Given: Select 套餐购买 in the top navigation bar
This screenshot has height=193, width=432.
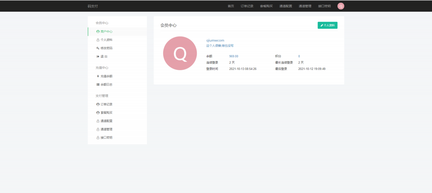Looking at the screenshot, I should coord(266,6).
